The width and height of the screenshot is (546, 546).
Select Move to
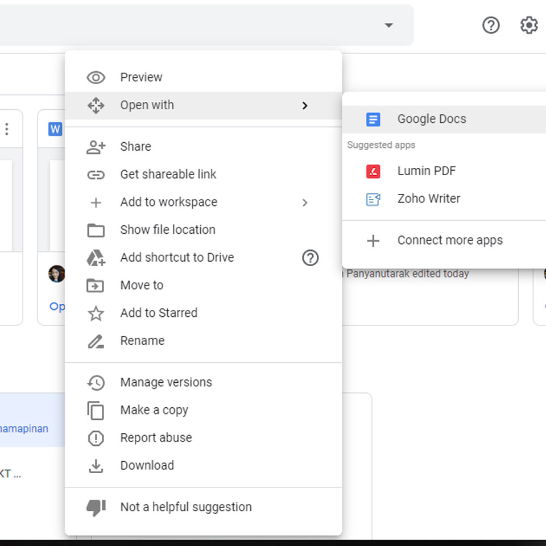click(204, 286)
